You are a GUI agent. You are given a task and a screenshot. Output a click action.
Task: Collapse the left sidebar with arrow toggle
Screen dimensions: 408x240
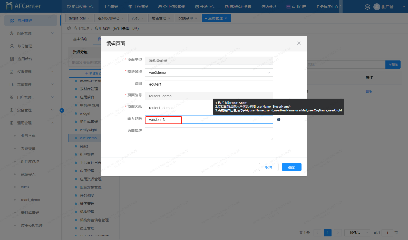[62, 110]
